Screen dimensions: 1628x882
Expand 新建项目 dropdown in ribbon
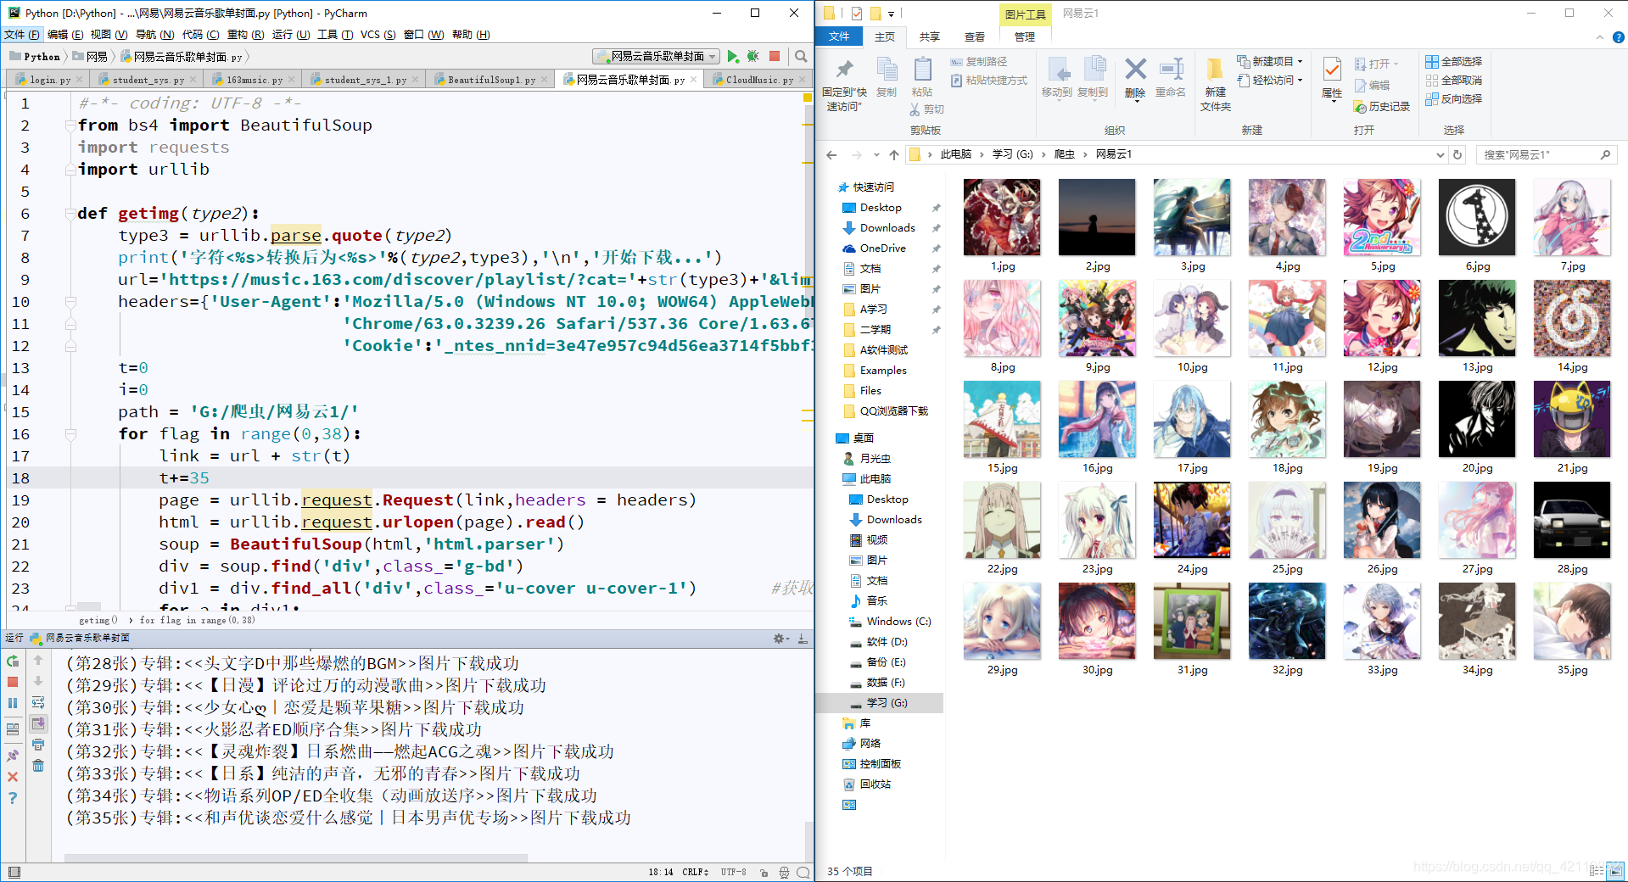(x=1269, y=61)
